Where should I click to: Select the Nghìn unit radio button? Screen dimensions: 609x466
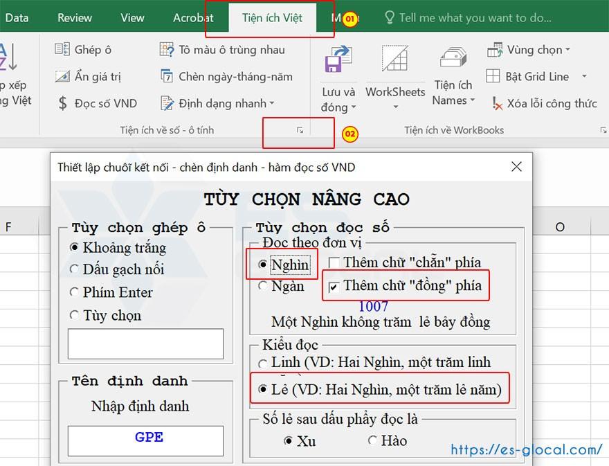[262, 265]
